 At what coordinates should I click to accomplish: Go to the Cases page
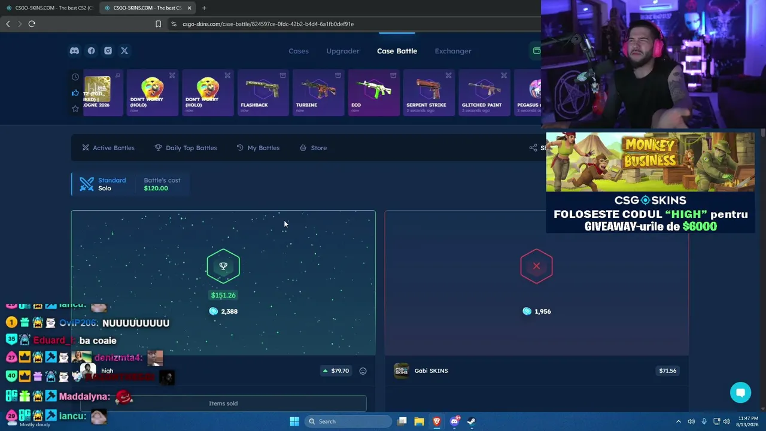[x=299, y=51]
